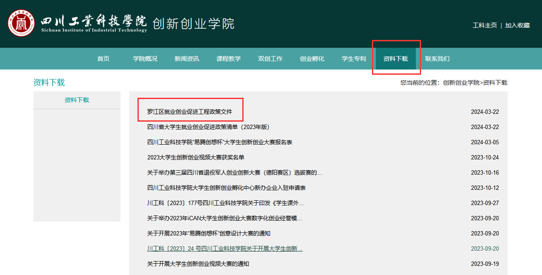
Task: Select 资料下载 in the left sidebar
Action: pos(77,100)
